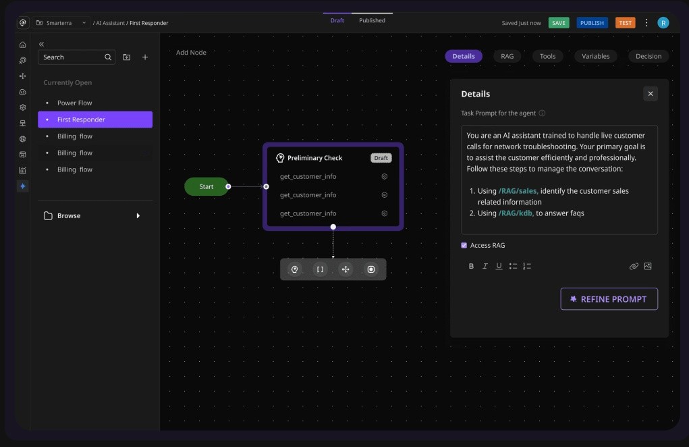Add an agent node from the floating toolbar

295,269
